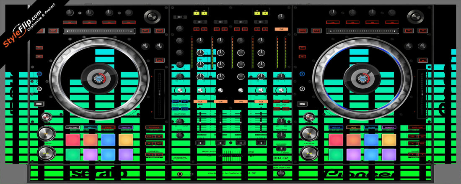
Task: Click the left deck big CUE button
Action: point(46,134)
